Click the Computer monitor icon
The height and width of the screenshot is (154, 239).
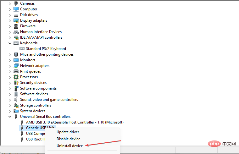click(16, 9)
